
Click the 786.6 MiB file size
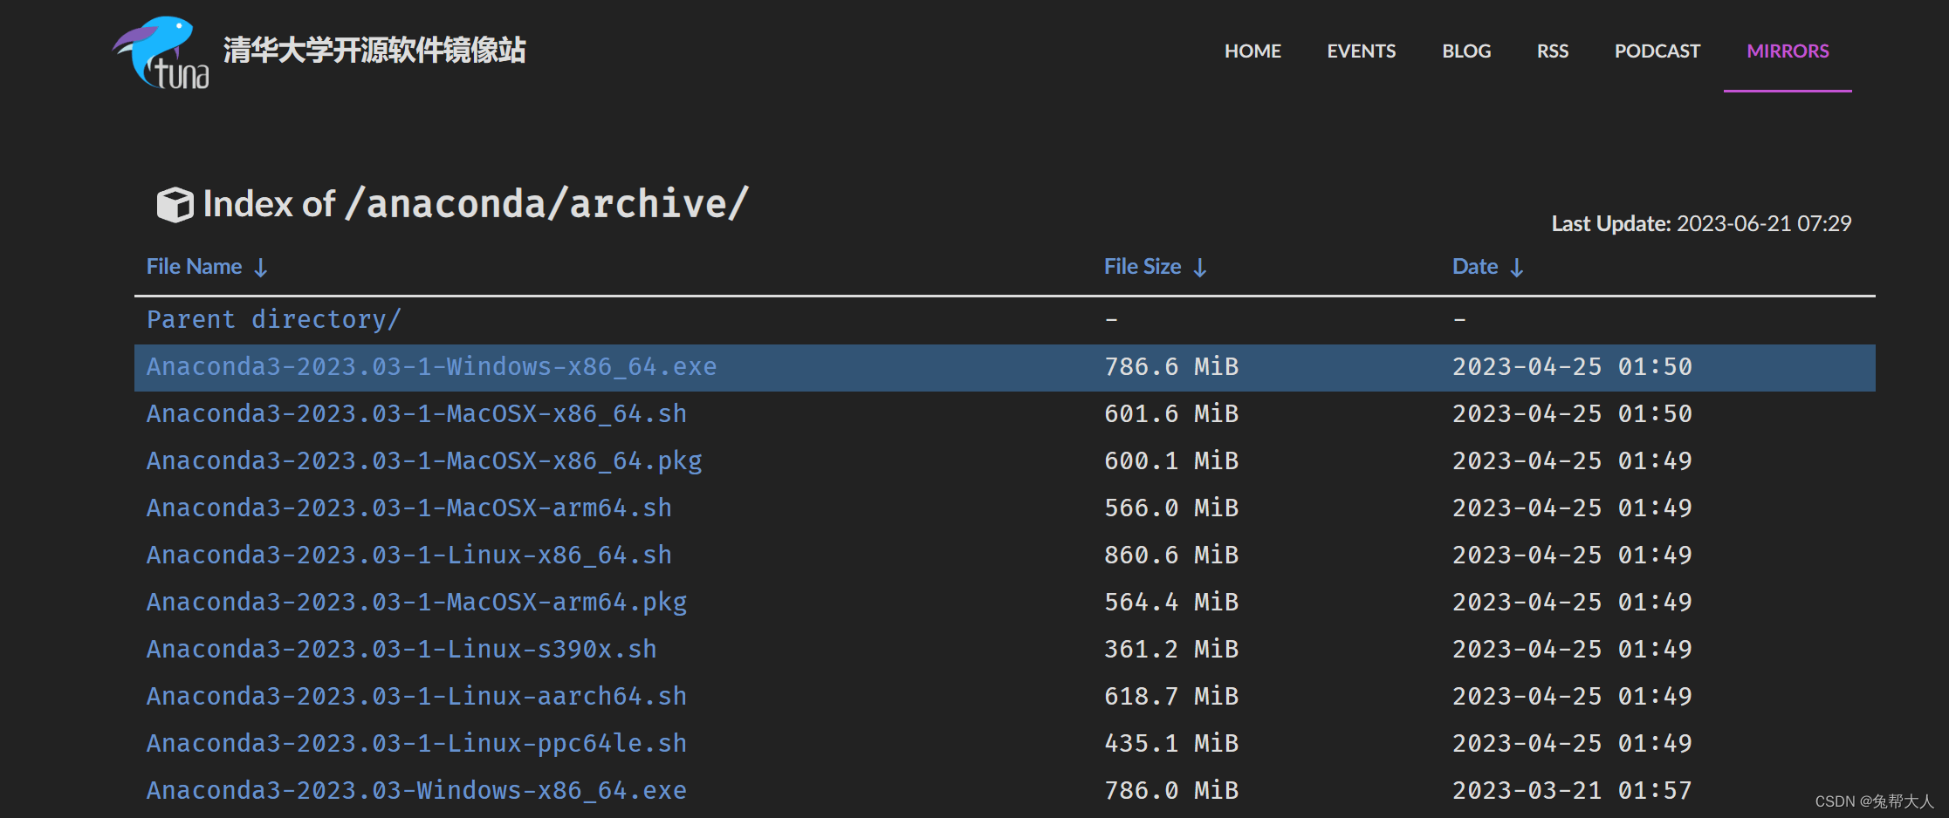click(x=1171, y=367)
